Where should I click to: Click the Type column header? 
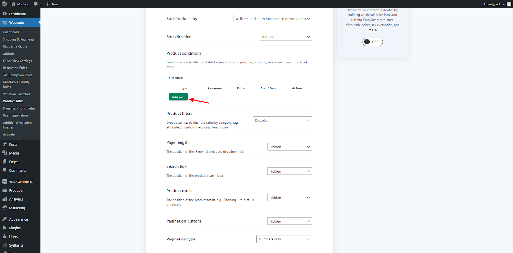tap(183, 88)
